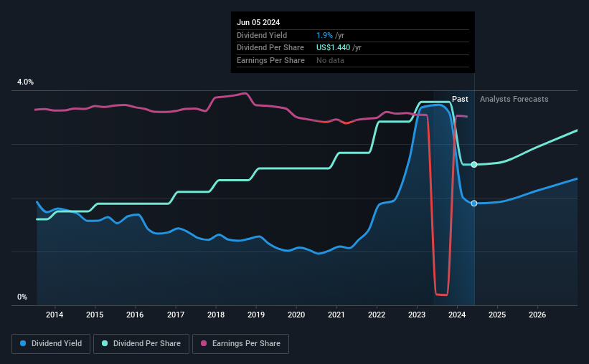Select the teal Dividend Per Share data point marker
The width and height of the screenshot is (589, 364).
[x=474, y=164]
